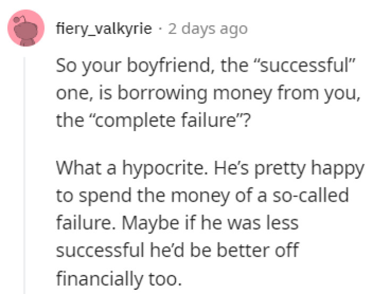
Task: Click the "2 days ago" timestamp
Action: point(207,29)
